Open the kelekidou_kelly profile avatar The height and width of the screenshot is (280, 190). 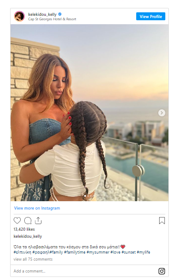pos(19,16)
